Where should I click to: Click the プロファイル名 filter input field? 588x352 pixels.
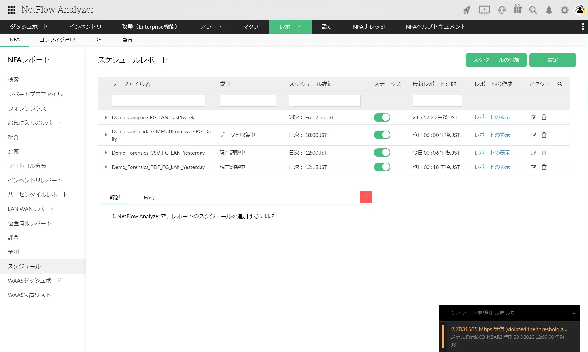(x=158, y=101)
